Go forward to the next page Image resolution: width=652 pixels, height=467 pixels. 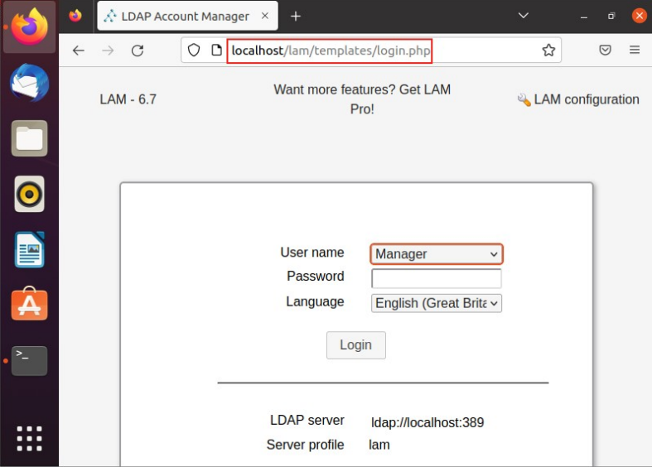(x=108, y=51)
